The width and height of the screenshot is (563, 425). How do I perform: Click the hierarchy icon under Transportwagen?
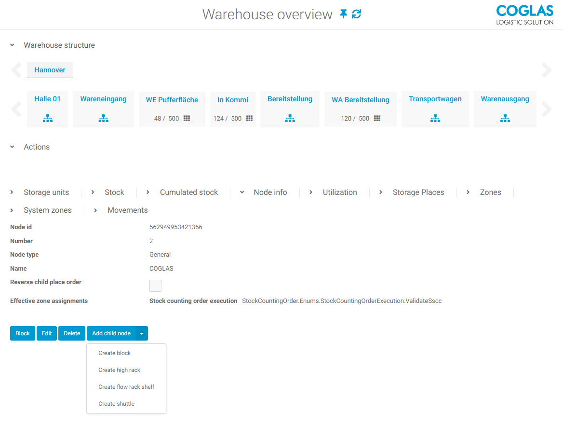click(435, 118)
